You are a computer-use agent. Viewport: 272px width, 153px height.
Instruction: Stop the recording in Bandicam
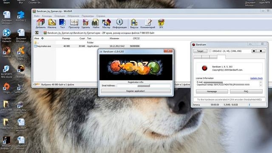(x=261, y=51)
